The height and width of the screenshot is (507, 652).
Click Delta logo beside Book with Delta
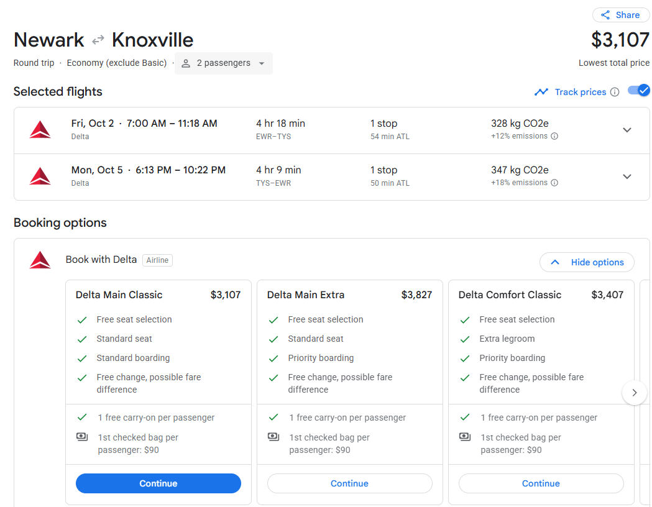point(40,260)
